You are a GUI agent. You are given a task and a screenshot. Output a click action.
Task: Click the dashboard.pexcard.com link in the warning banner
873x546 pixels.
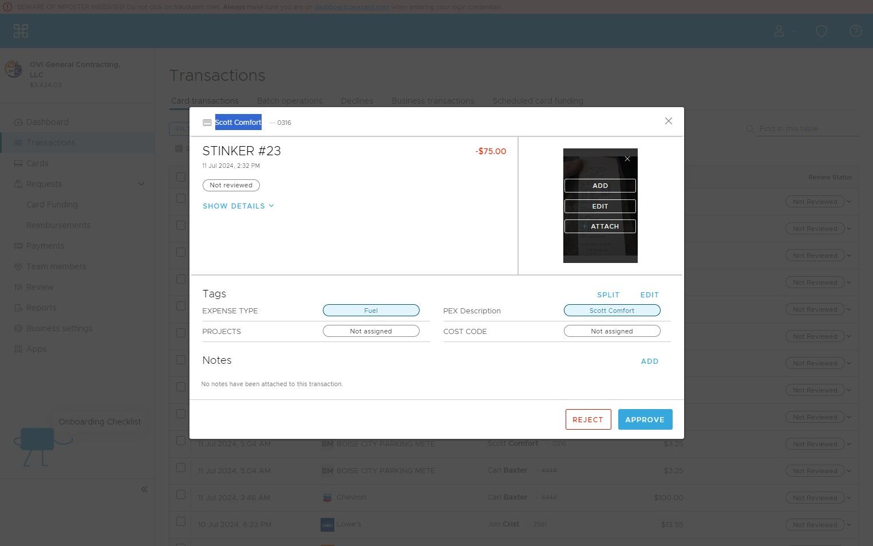(x=351, y=7)
